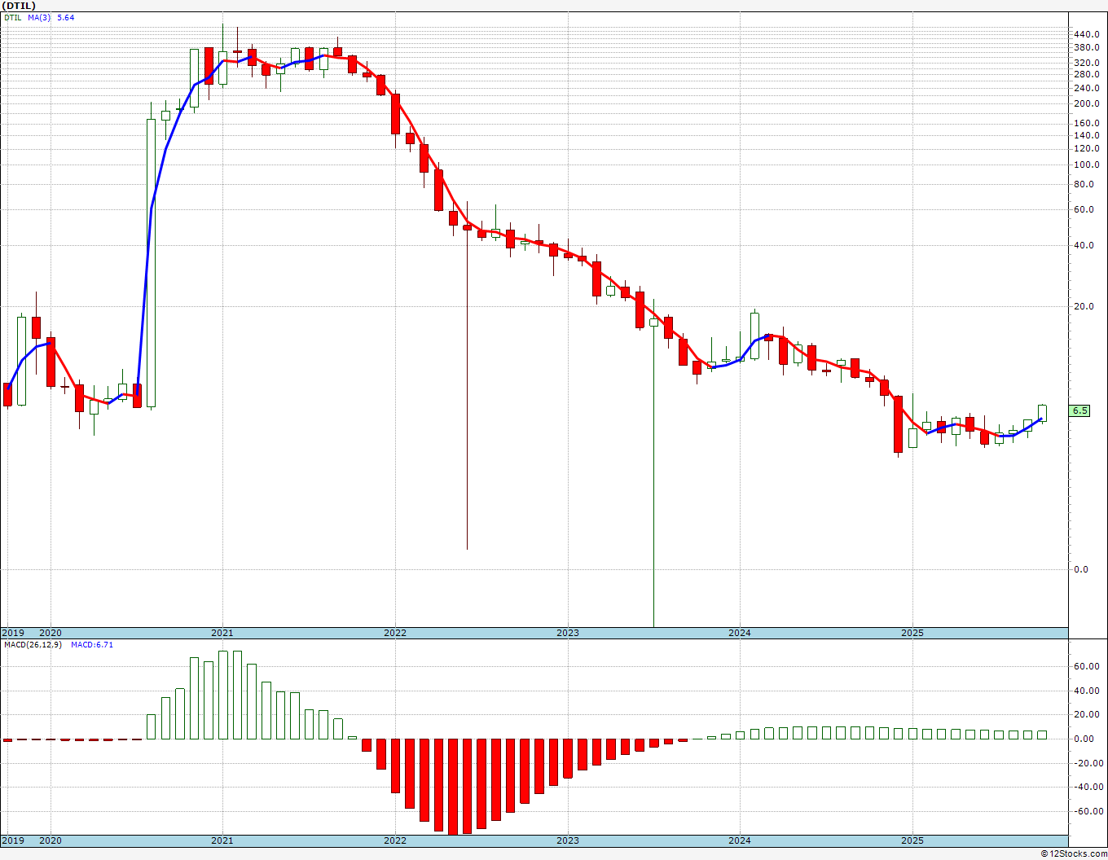Viewport: 1108px width, 860px height.
Task: Select the 380.0 price axis label
Action: [x=1087, y=47]
